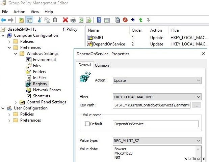The height and width of the screenshot is (162, 209).
Task: Expand the Control Panel Settings node
Action: coord(16,102)
